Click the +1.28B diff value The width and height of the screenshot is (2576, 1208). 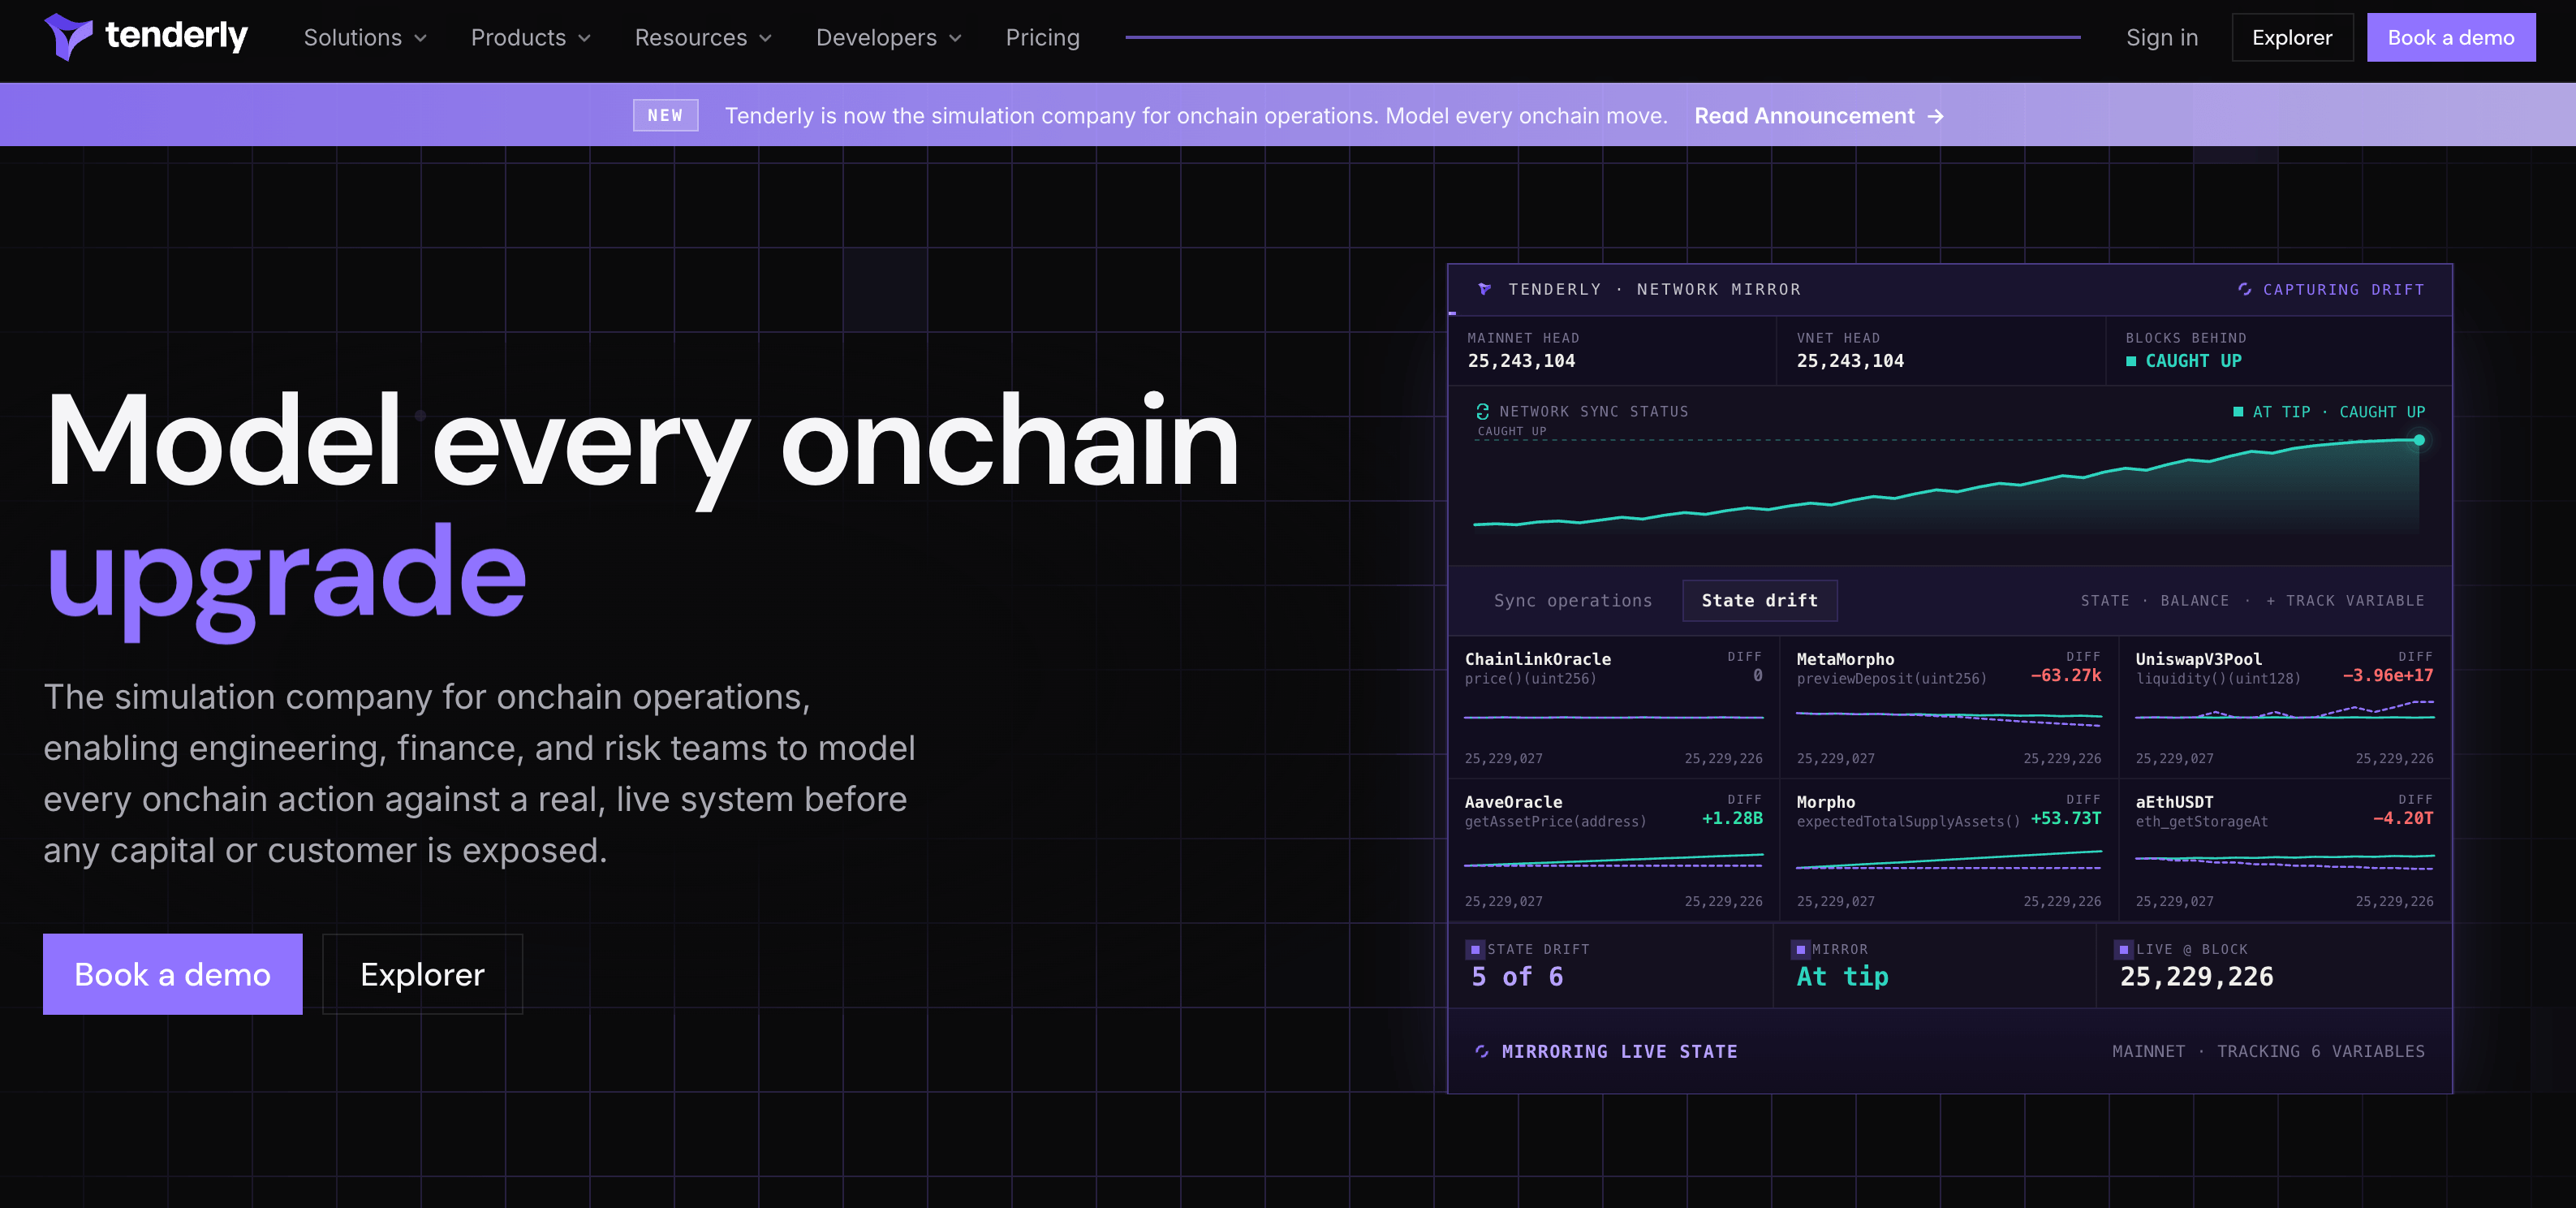(x=1732, y=818)
